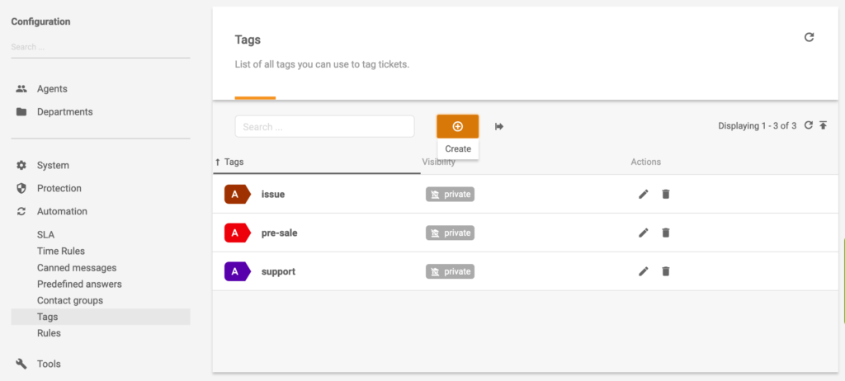Edit the issue tag with pencil icon

(644, 194)
